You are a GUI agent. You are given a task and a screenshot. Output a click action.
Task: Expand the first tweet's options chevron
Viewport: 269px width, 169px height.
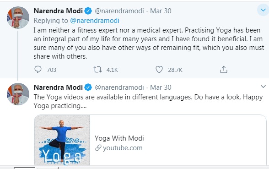pyautogui.click(x=263, y=10)
